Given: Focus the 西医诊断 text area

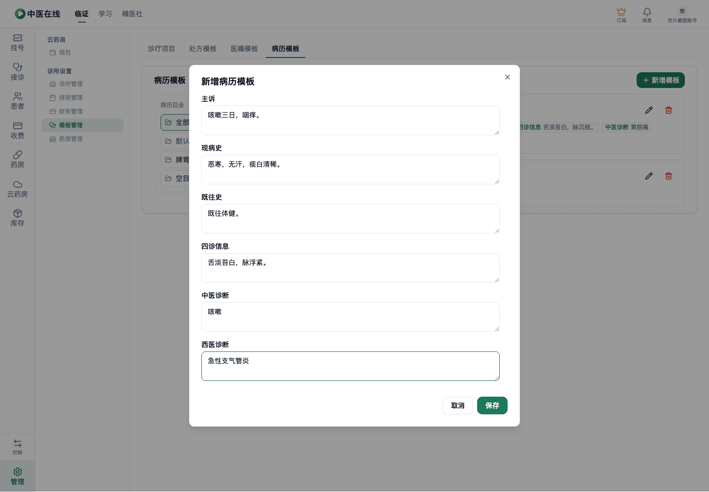Looking at the screenshot, I should [351, 366].
